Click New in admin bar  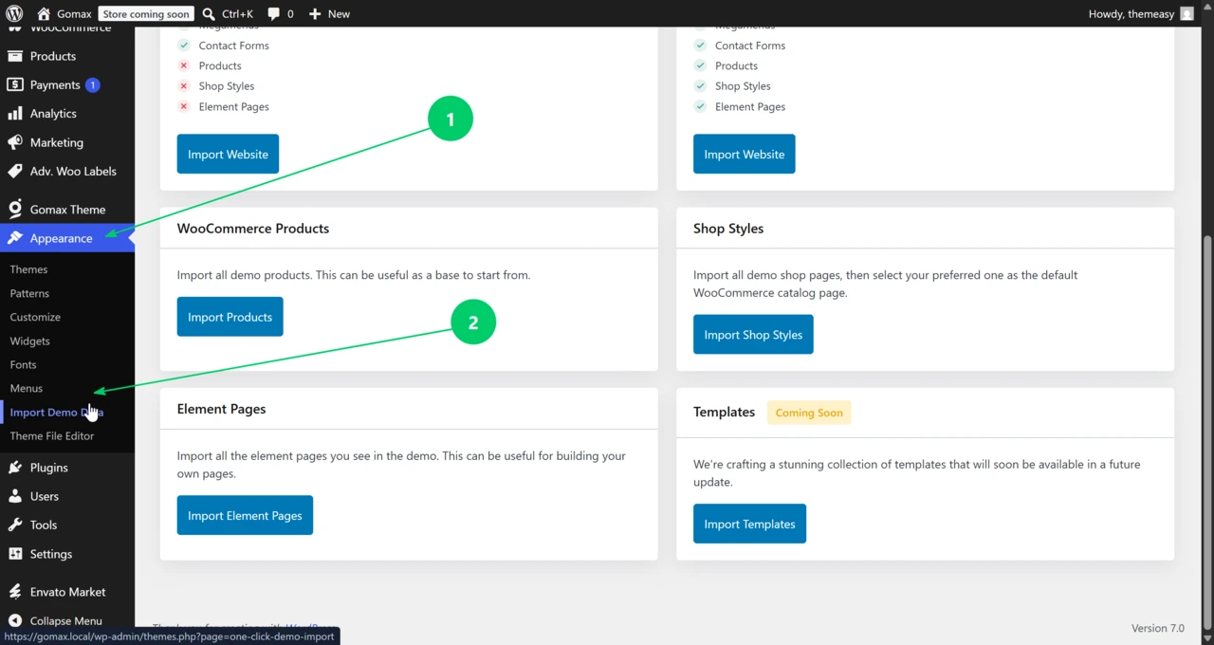[x=339, y=13]
